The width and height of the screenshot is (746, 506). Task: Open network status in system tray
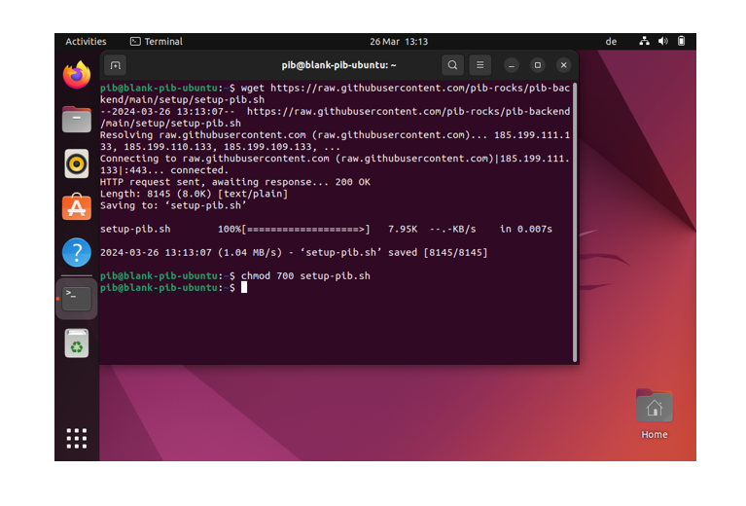644,42
